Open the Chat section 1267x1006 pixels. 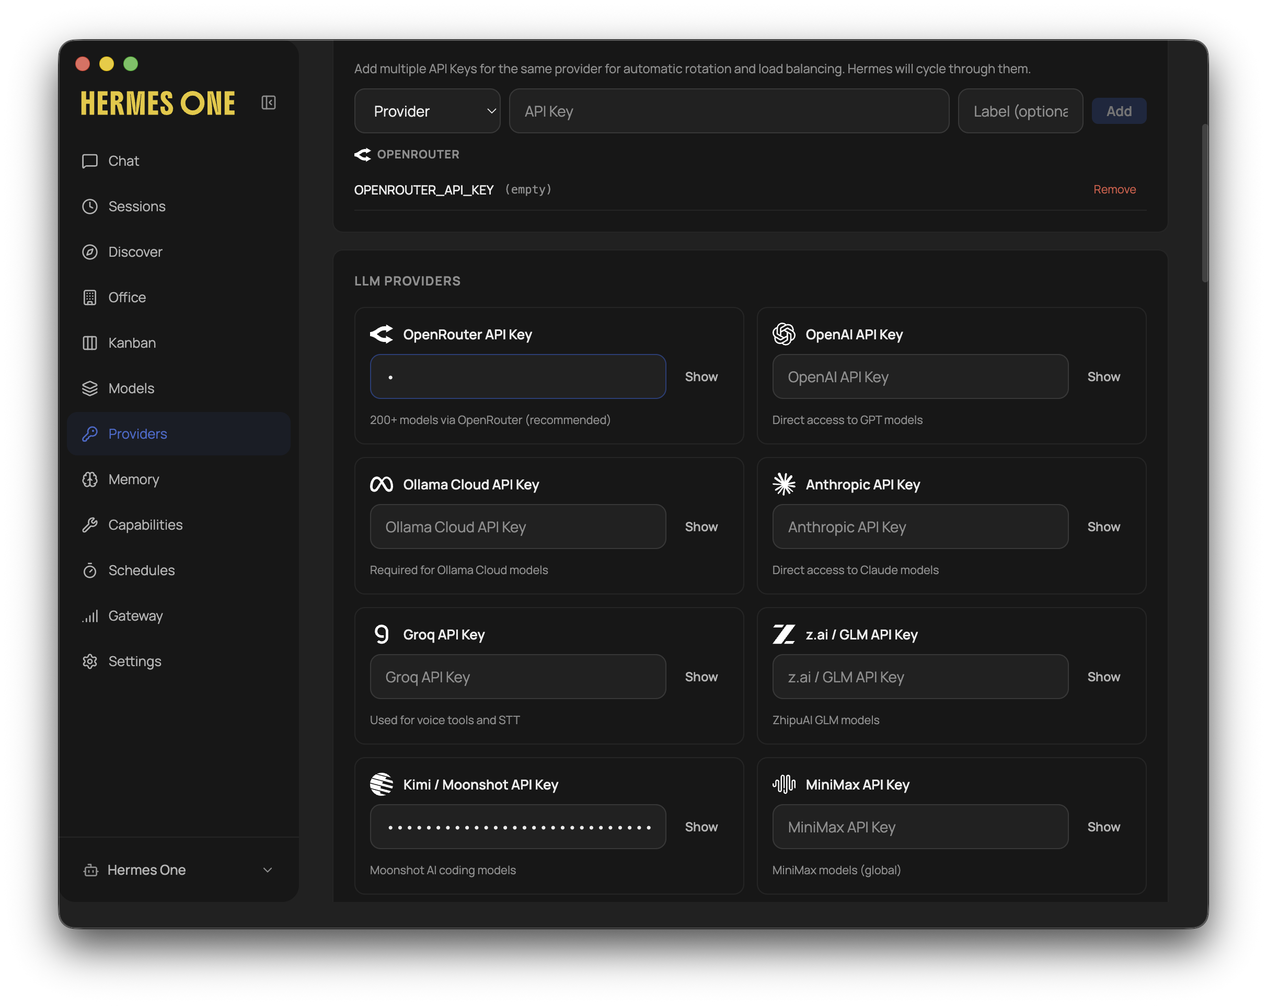pyautogui.click(x=179, y=161)
